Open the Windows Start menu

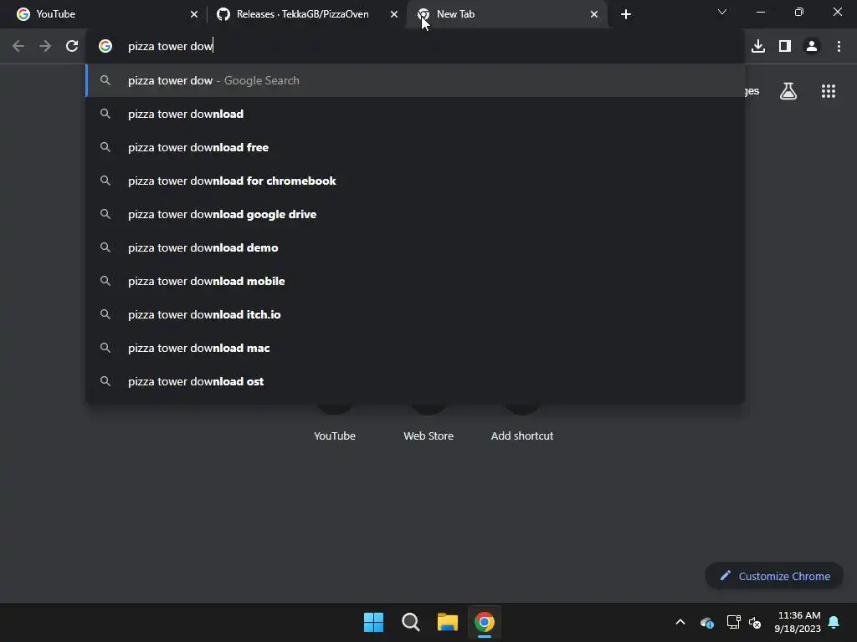(374, 622)
